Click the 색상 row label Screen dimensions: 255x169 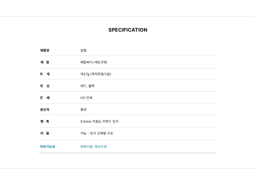[45, 86]
